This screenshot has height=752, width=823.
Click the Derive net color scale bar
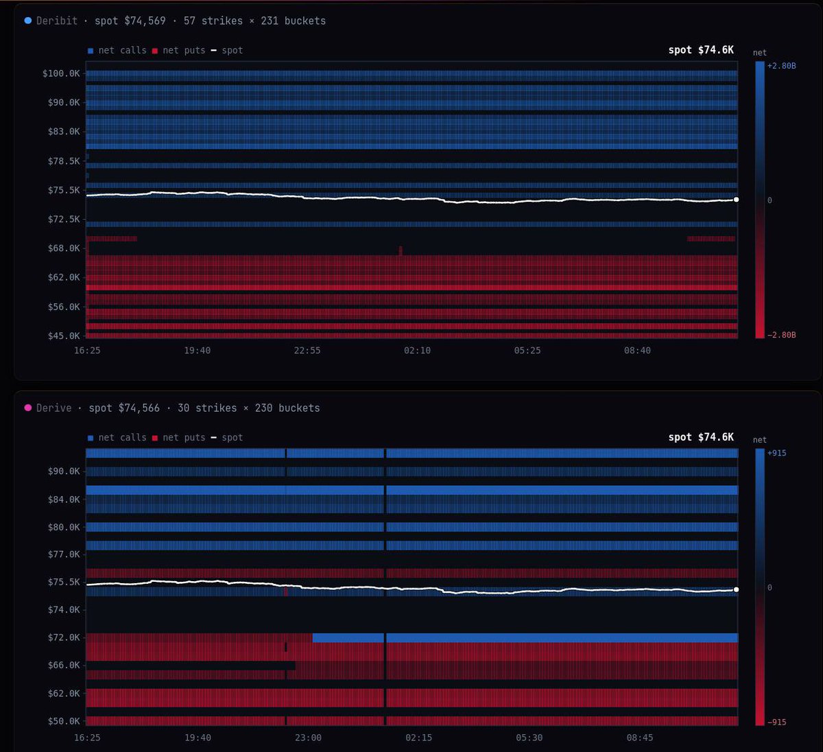760,587
